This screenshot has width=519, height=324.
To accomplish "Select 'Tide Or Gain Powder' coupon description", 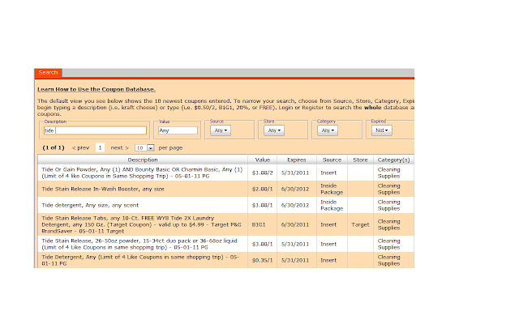I will (142, 173).
